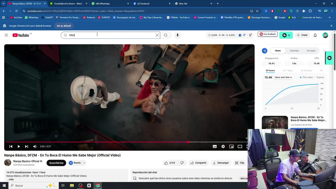Switch to Facebook browser tab
The width and height of the screenshot is (336, 189).
[x=152, y=4]
